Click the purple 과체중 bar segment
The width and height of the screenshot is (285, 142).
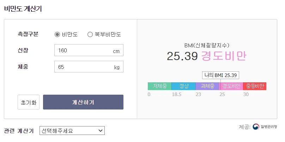(x=207, y=86)
